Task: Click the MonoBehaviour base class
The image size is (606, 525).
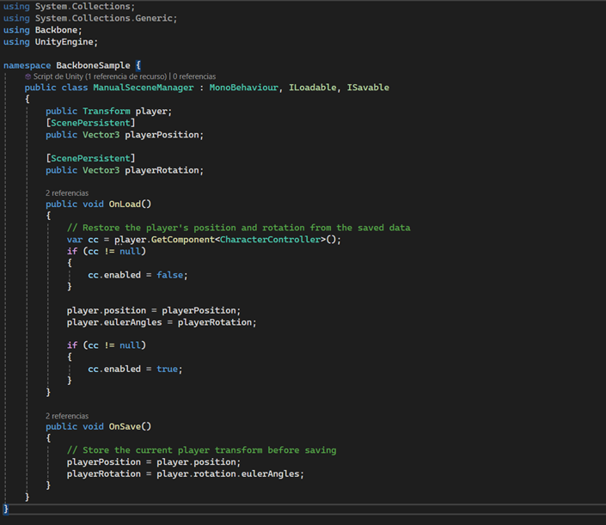Action: pos(243,88)
